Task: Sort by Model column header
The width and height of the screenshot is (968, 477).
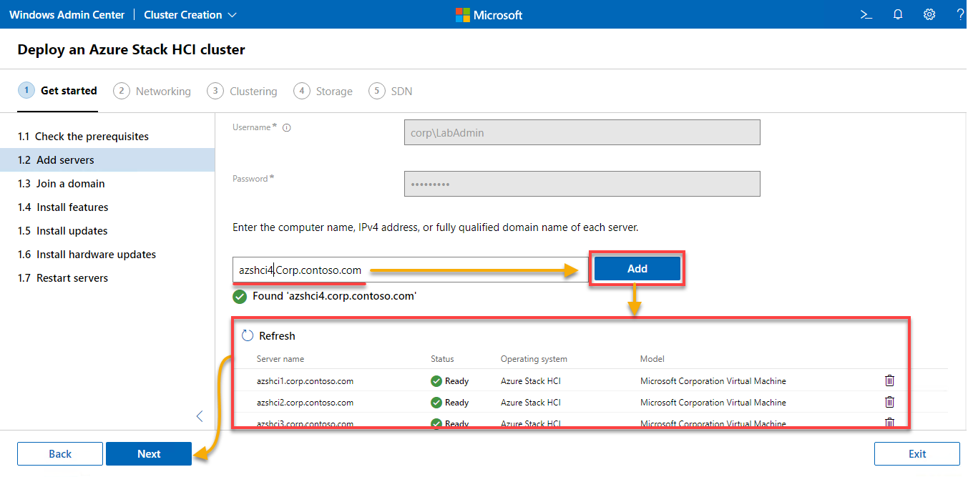Action: (x=652, y=359)
